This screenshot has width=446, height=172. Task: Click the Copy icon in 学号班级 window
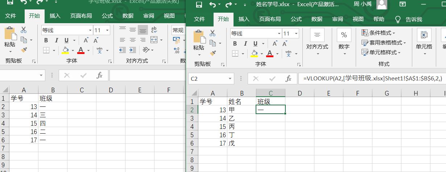24,40
